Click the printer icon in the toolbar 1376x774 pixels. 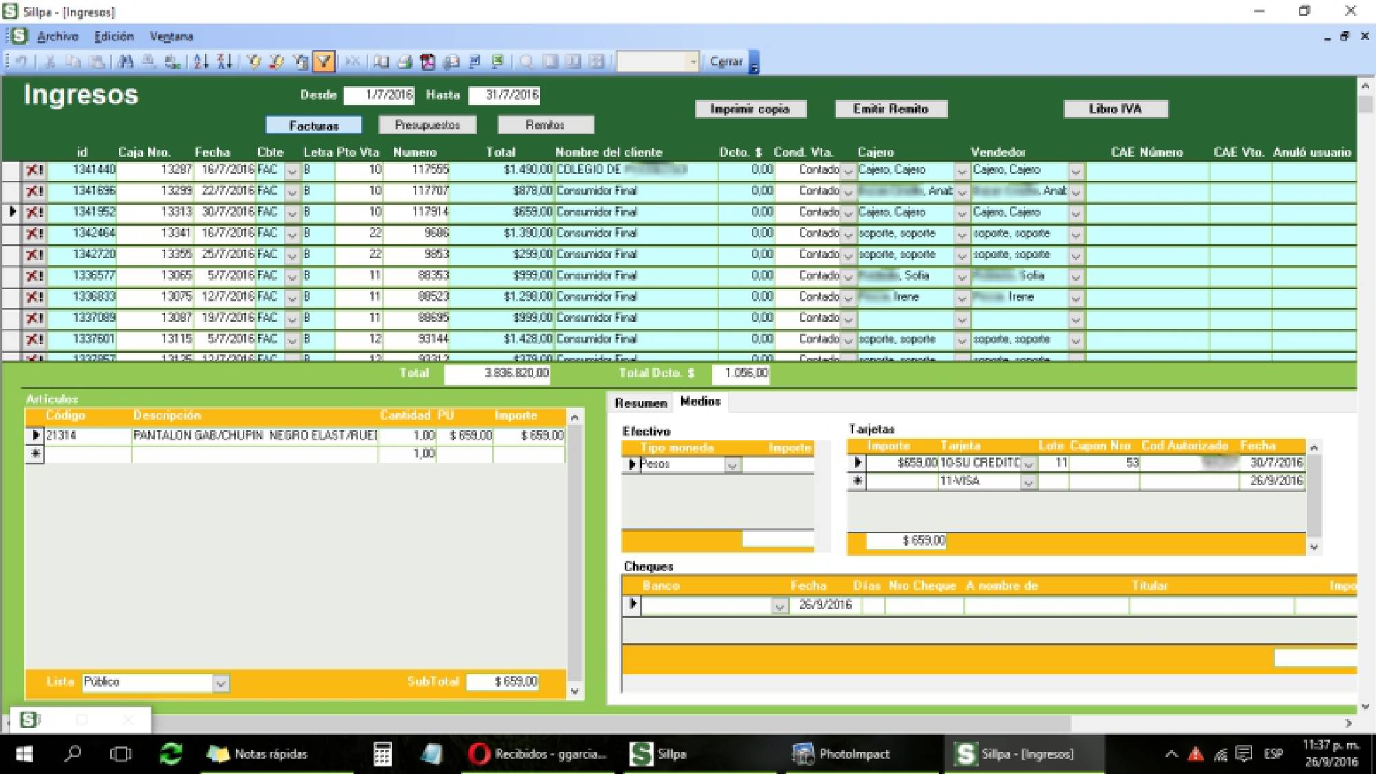click(x=405, y=62)
